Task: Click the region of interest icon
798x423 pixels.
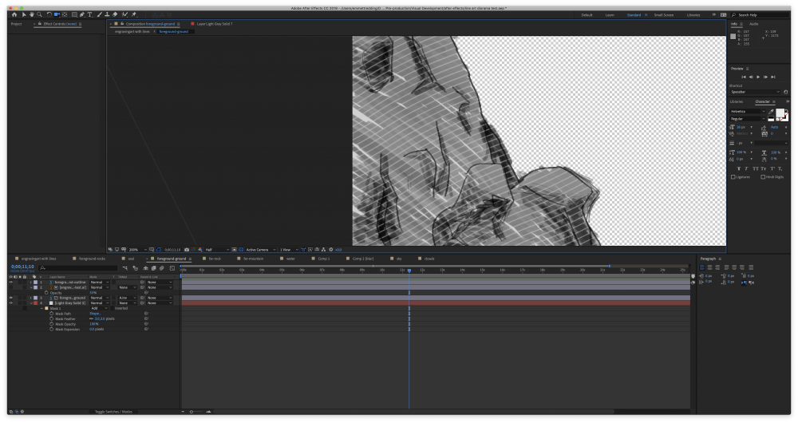Action: [x=234, y=250]
